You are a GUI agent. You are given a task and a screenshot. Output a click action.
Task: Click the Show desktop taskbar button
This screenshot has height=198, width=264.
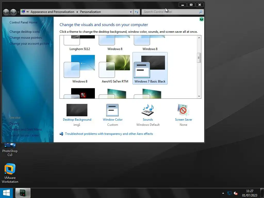click(x=262, y=193)
